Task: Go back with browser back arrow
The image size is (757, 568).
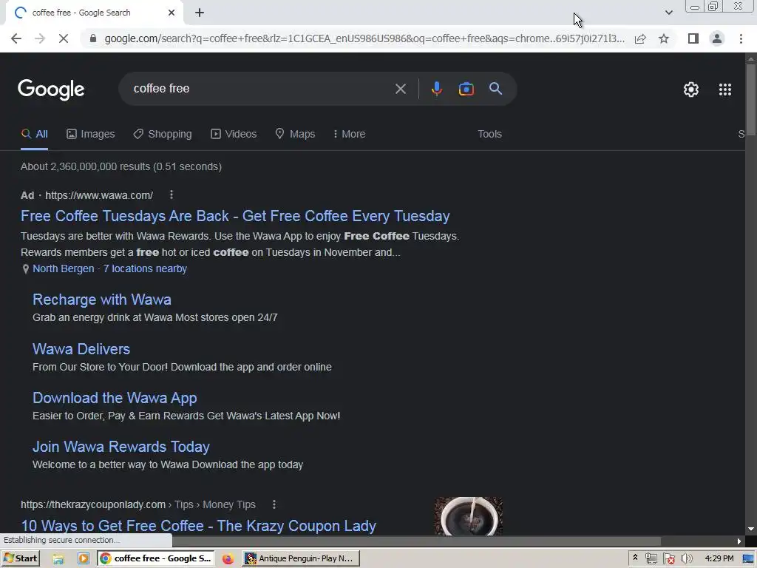Action: pyautogui.click(x=16, y=38)
